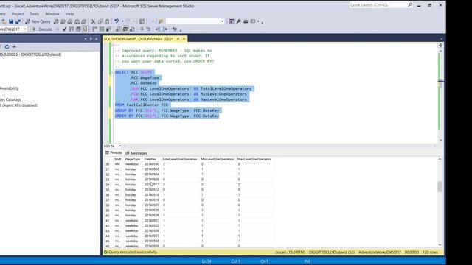
Task: Undo the last edit
Action: 117,21
